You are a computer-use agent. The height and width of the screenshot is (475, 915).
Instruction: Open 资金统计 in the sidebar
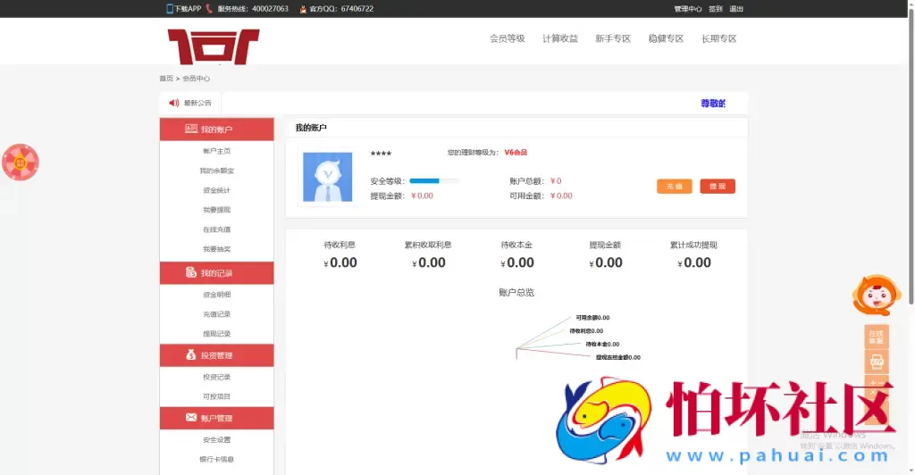(x=216, y=190)
